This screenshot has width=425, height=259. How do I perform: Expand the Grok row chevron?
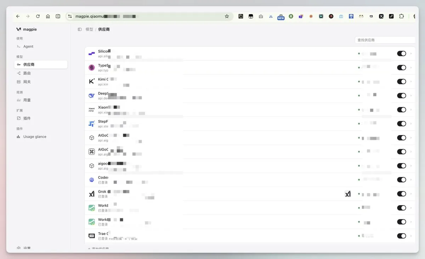(x=411, y=194)
